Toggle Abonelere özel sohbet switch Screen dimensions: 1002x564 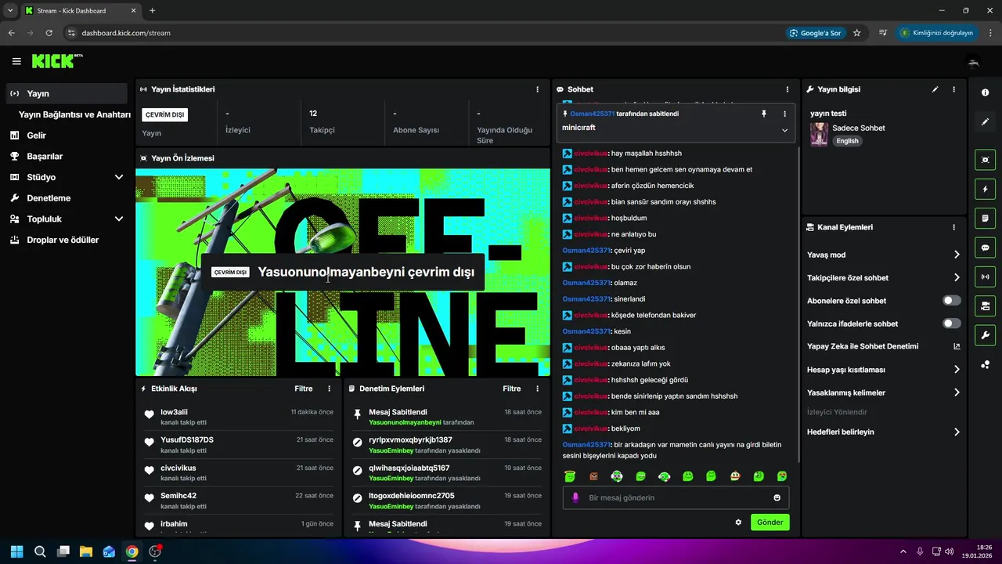coord(951,301)
